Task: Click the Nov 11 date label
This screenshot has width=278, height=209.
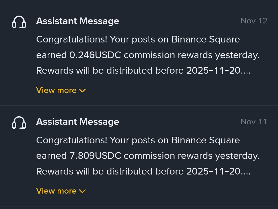Action: [254, 121]
